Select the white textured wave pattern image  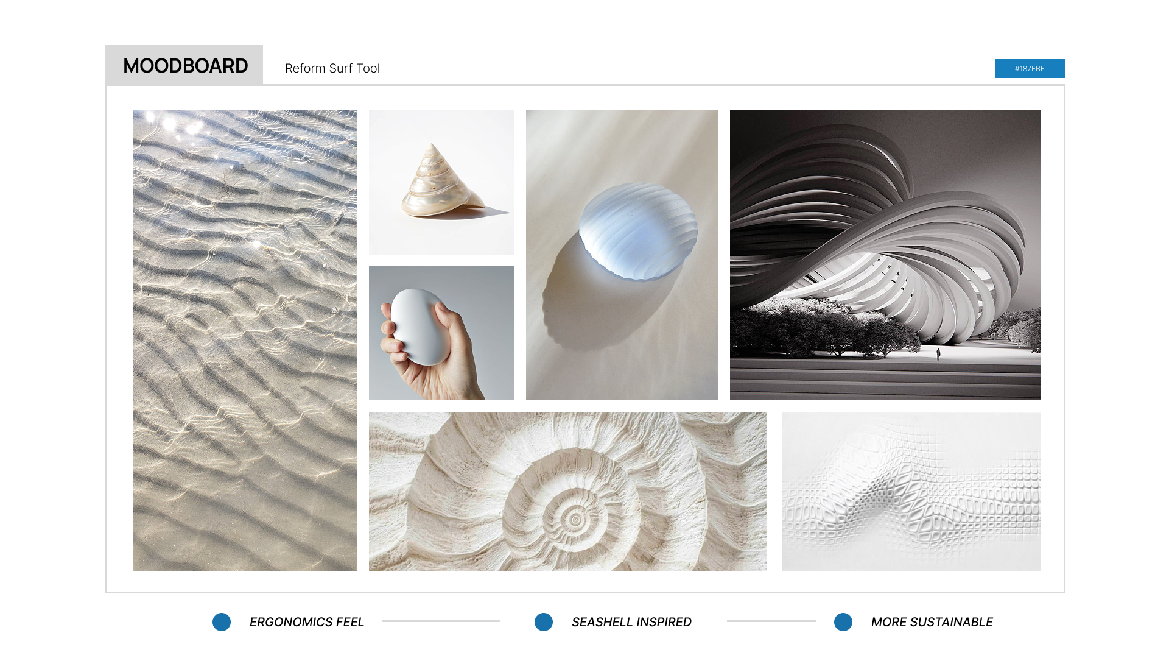pos(911,492)
